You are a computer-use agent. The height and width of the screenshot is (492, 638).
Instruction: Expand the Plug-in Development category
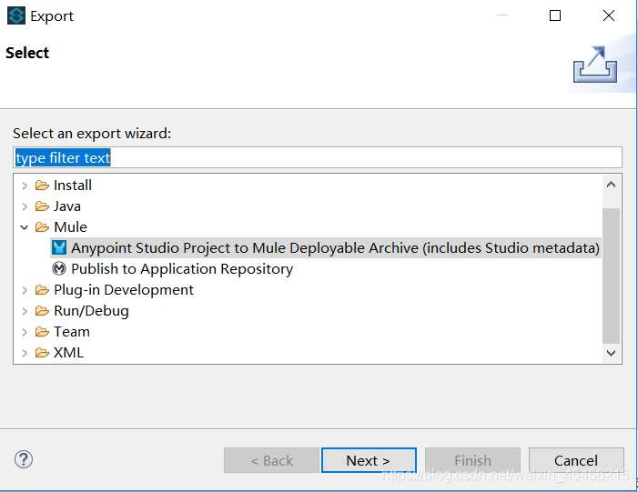[x=25, y=290]
